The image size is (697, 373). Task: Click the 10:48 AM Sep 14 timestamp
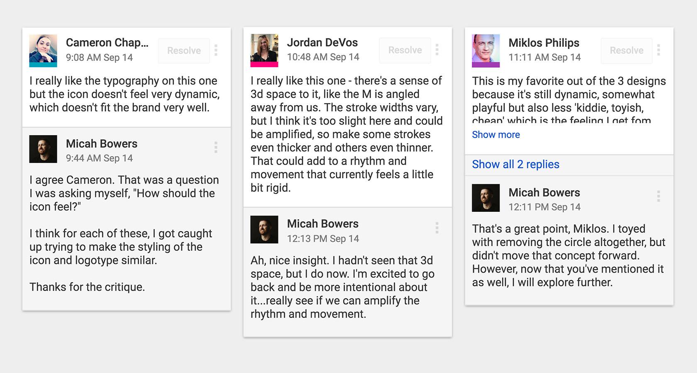point(323,57)
